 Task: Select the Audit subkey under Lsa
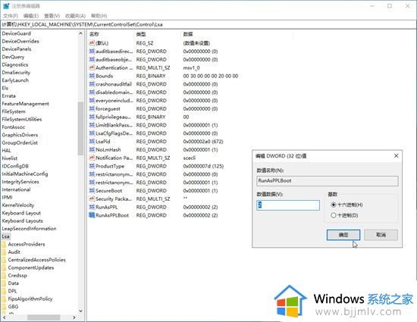click(14, 252)
